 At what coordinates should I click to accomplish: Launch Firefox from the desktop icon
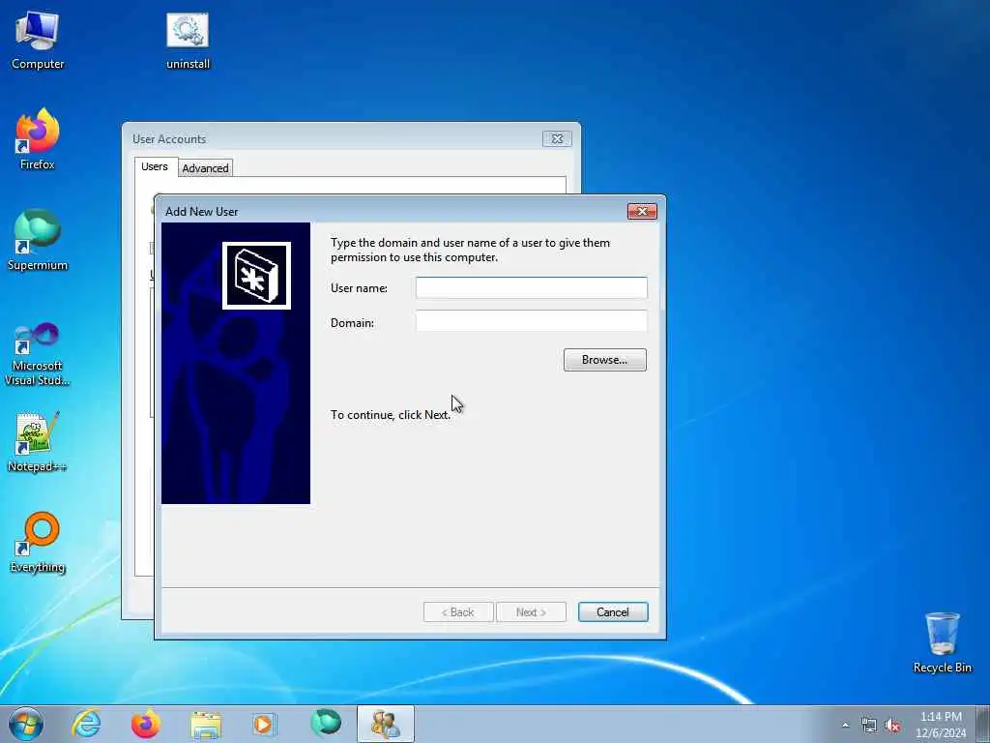pyautogui.click(x=38, y=140)
